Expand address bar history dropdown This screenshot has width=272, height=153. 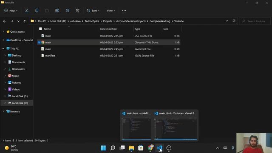(x=227, y=21)
